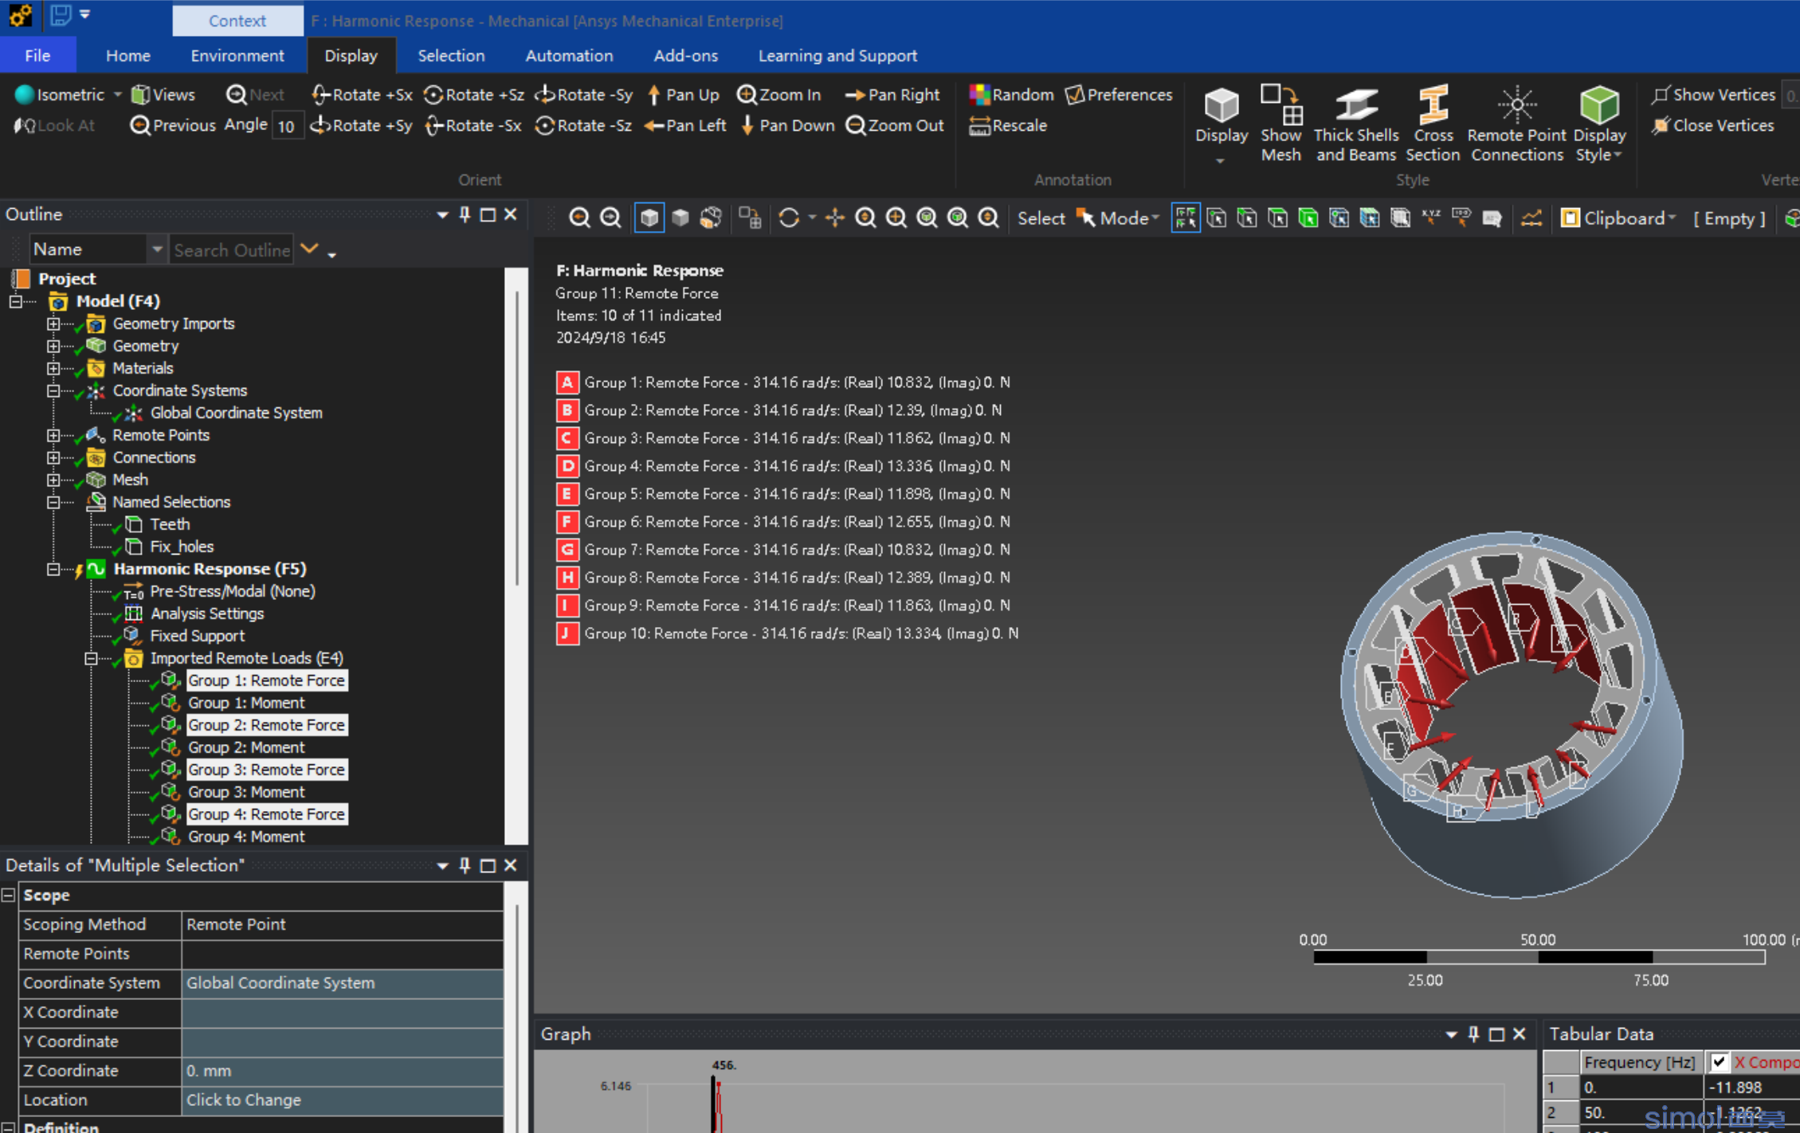This screenshot has width=1800, height=1133.
Task: Click Pan tool in graphics toolbar
Action: coord(834,218)
